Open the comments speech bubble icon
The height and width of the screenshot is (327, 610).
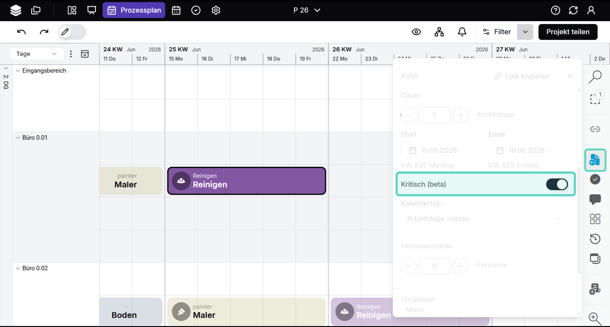(x=595, y=200)
